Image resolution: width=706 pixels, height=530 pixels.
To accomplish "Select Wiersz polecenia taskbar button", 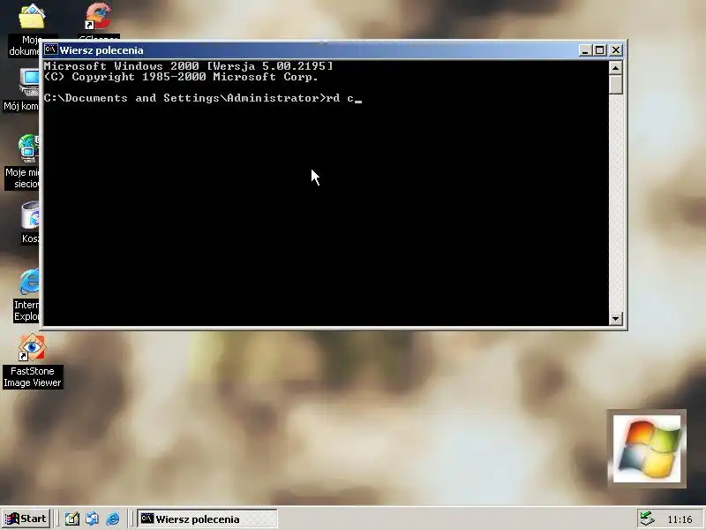I will point(207,519).
